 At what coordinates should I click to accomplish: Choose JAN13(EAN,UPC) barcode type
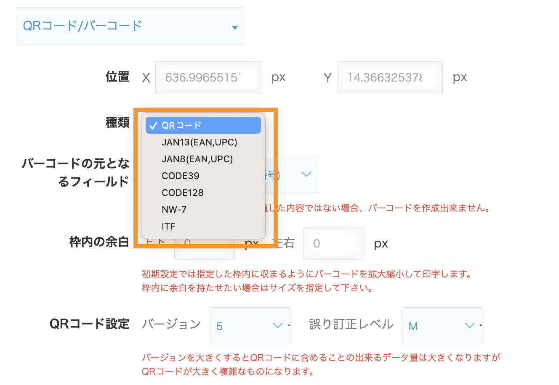(x=200, y=142)
